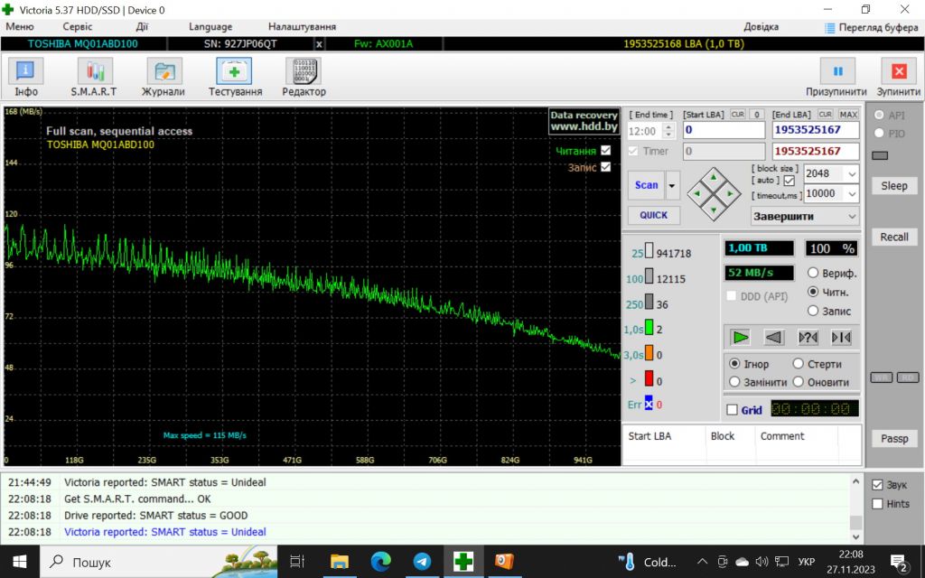The width and height of the screenshot is (925, 578).
Task: Open the Сервіс menu
Action: 78,26
